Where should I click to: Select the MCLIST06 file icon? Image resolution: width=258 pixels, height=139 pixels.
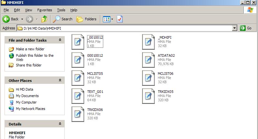148,78
